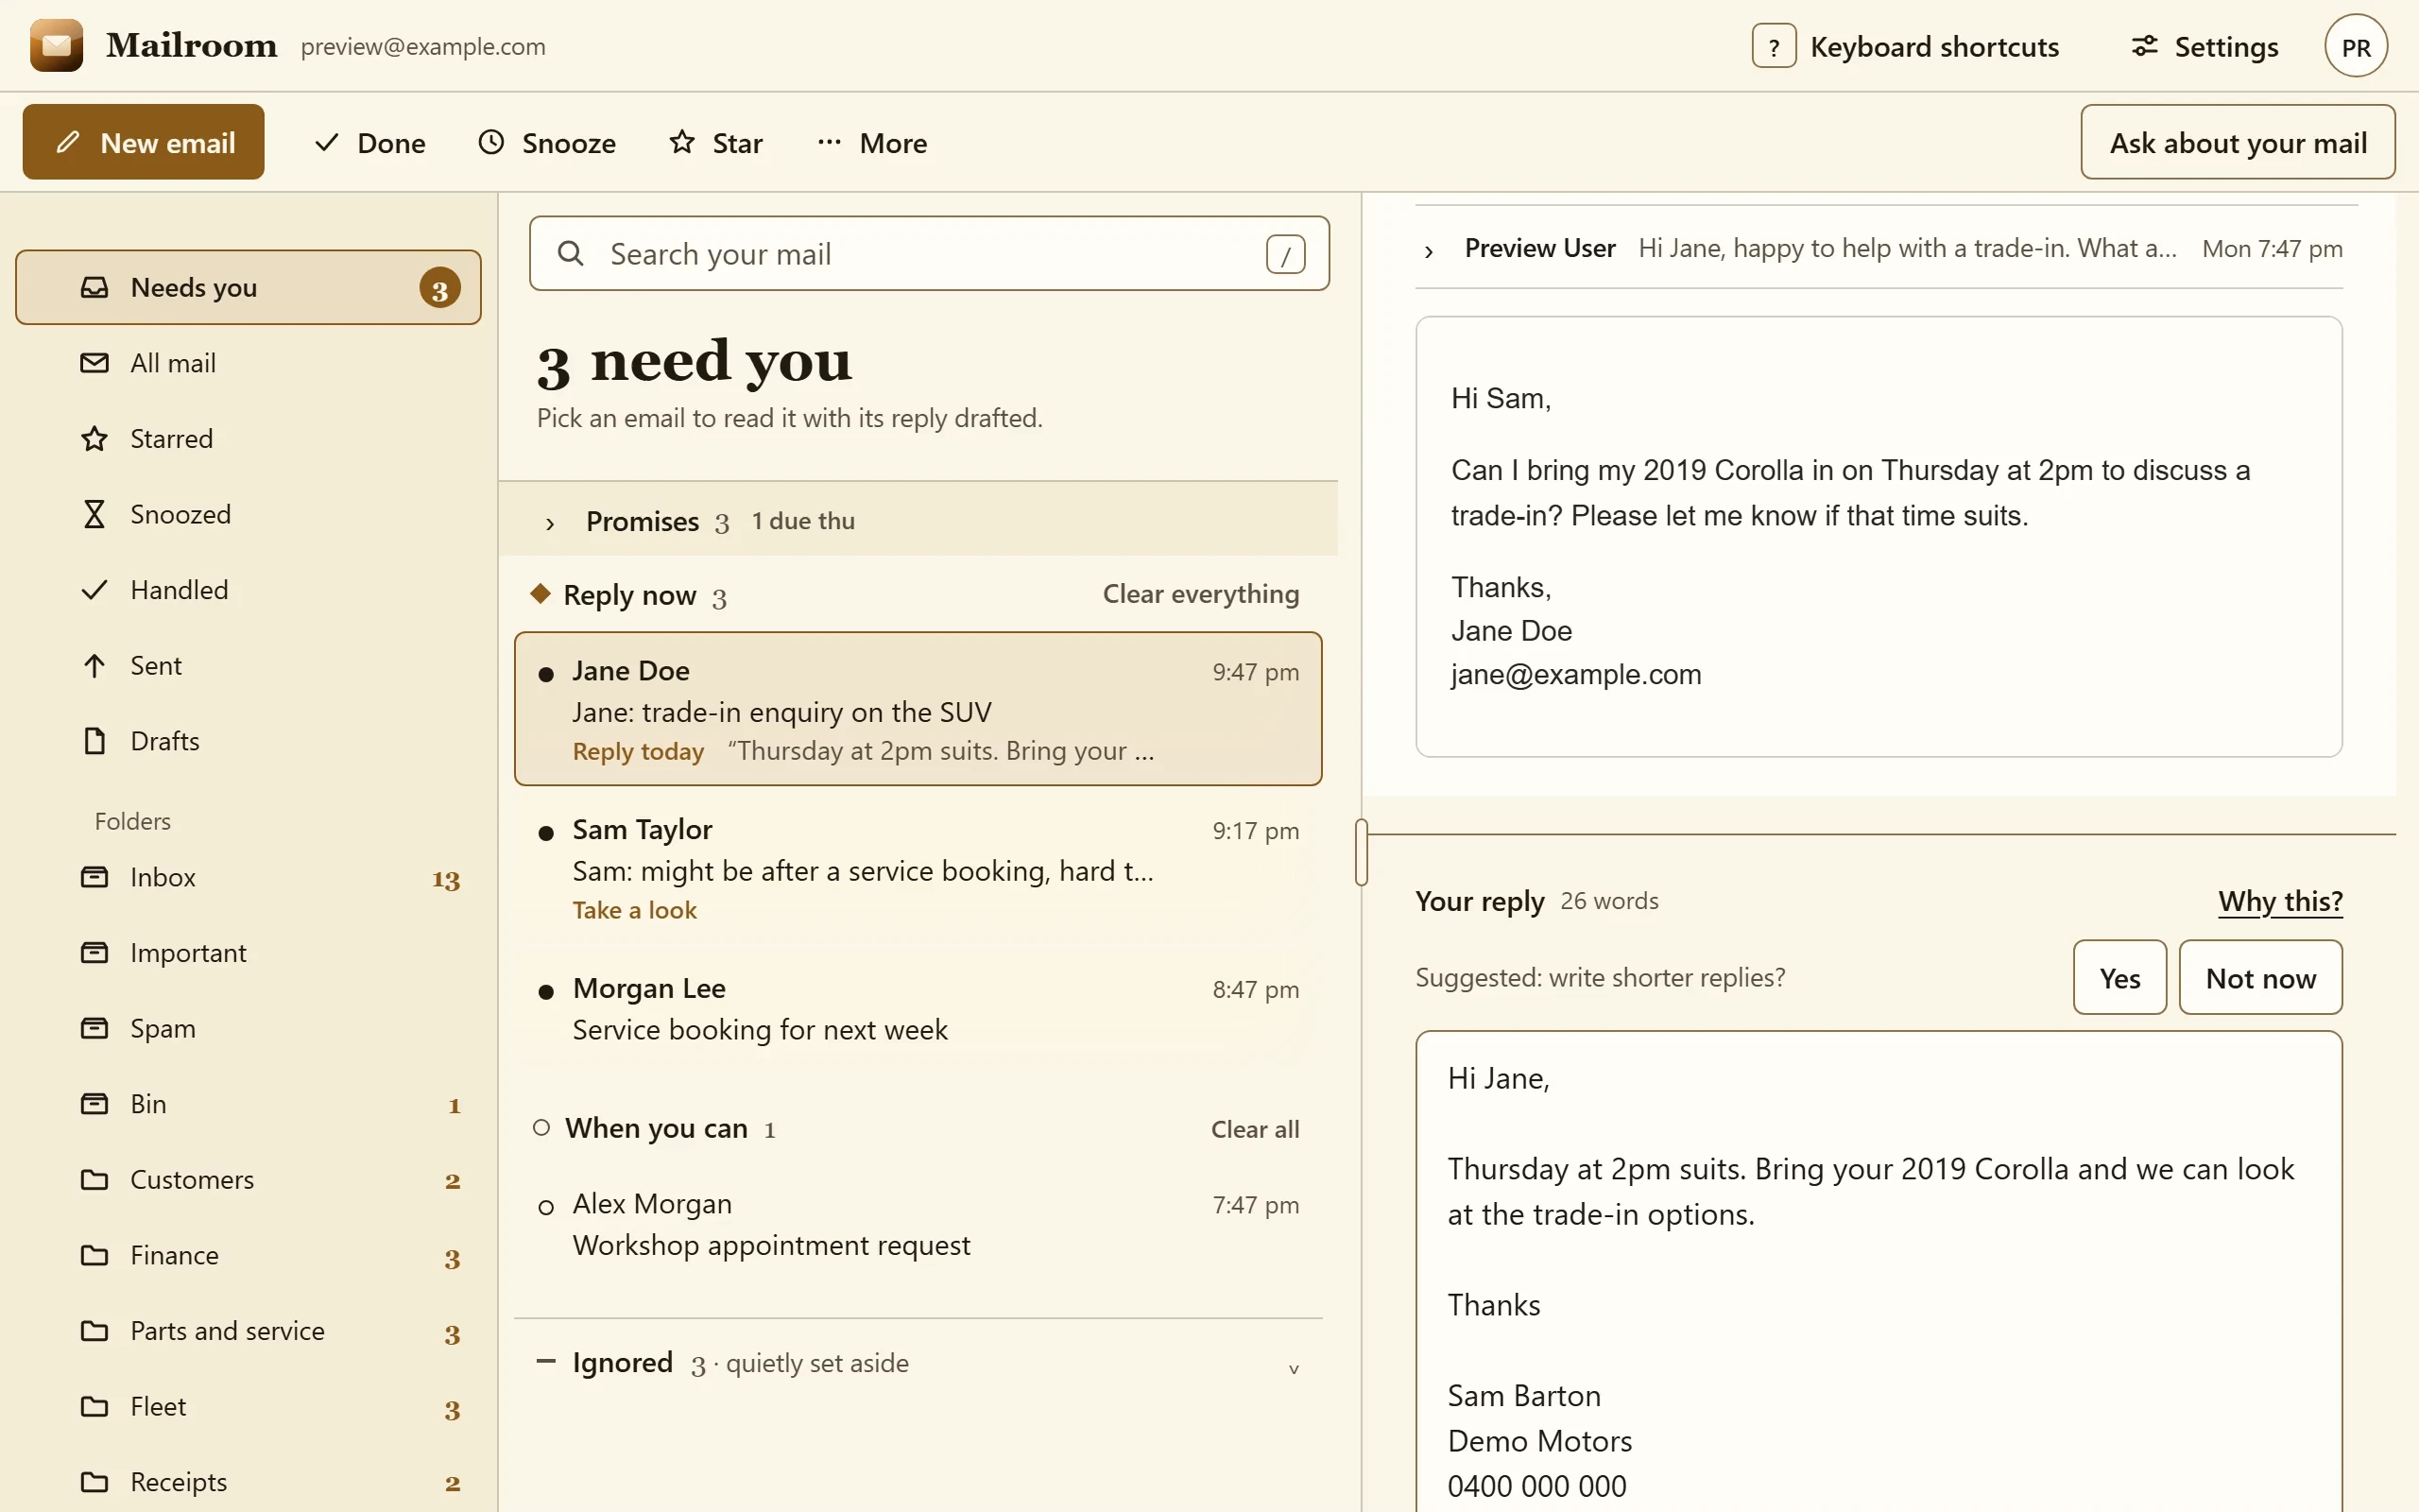The width and height of the screenshot is (2419, 1512).
Task: Open All mail in sidebar
Action: click(248, 363)
